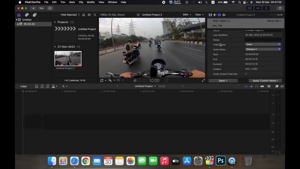Toggle the Timeline panel visibility button
Screen dimensions: 300x169
click(x=258, y=8)
